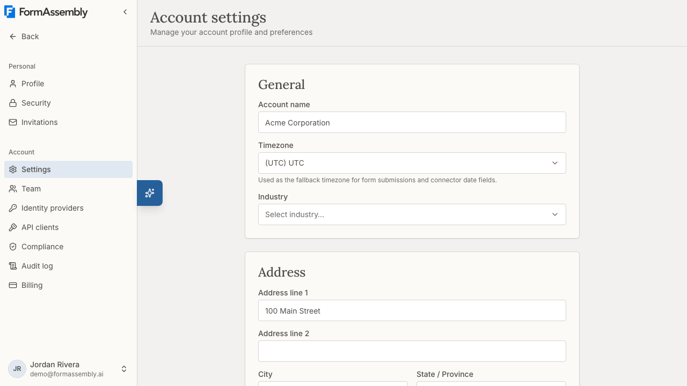687x386 pixels.
Task: Click the JR user avatar
Action: coord(17,369)
